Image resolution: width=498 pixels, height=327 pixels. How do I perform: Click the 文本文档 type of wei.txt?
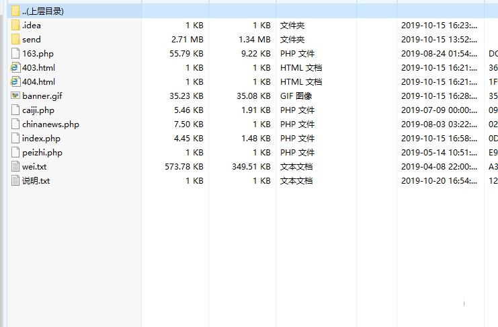(296, 167)
